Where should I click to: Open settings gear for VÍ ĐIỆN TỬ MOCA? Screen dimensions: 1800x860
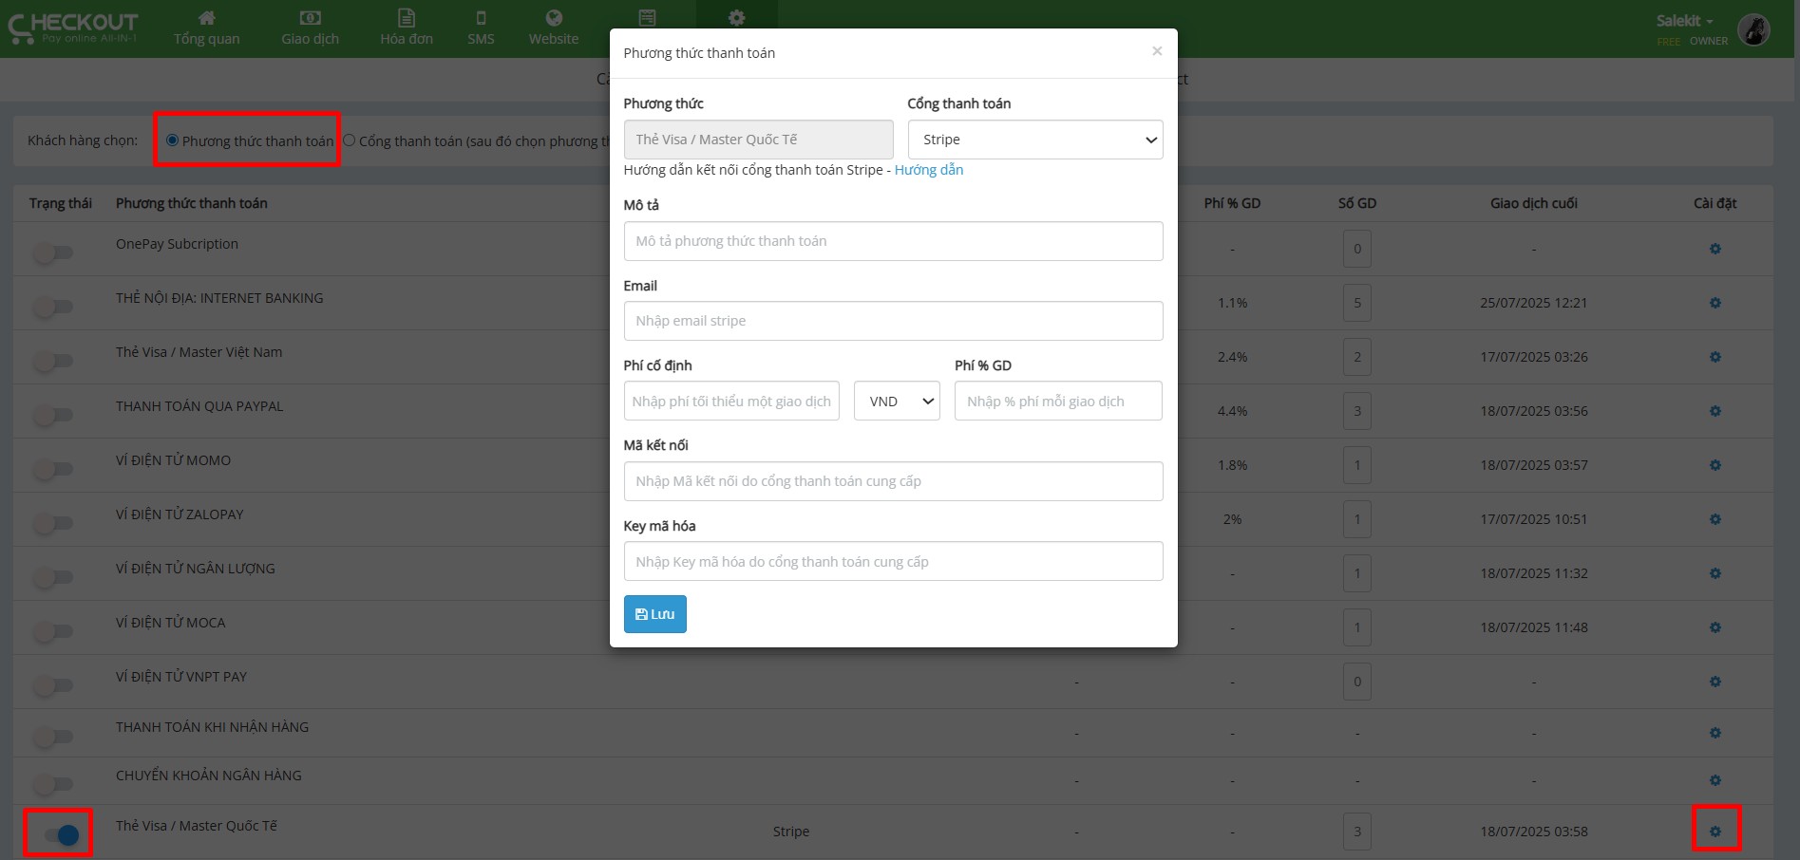click(x=1715, y=627)
